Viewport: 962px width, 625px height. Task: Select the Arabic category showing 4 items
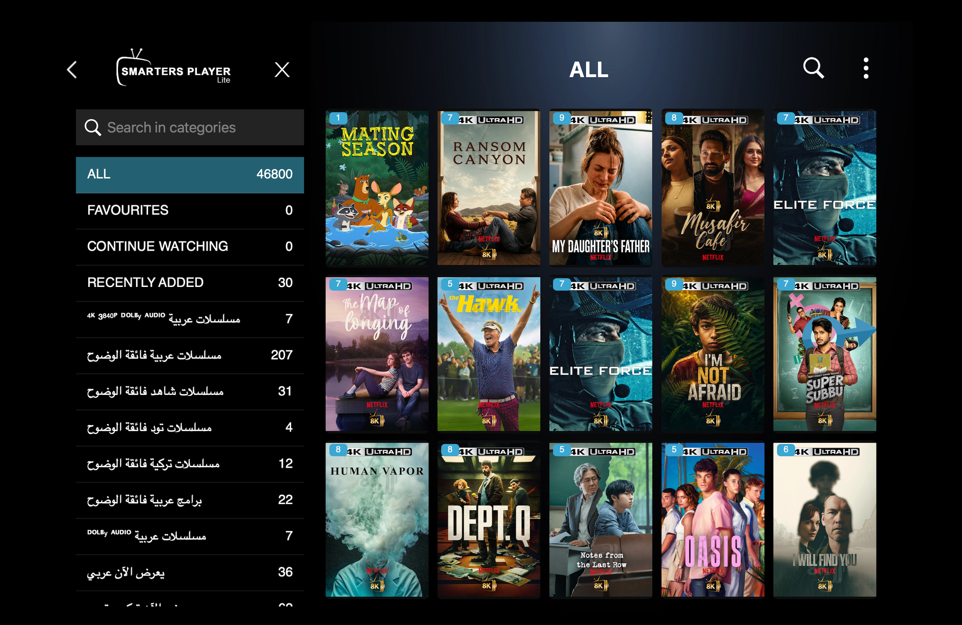(190, 428)
